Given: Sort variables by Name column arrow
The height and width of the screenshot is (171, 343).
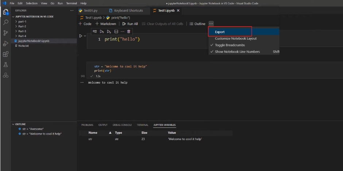Looking at the screenshot, I should pyautogui.click(x=110, y=132).
